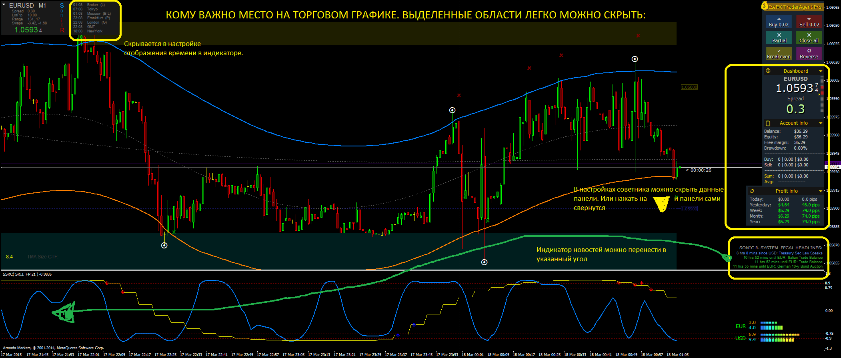
Task: Click the Spread 0.30 info line
Action: click(x=23, y=11)
